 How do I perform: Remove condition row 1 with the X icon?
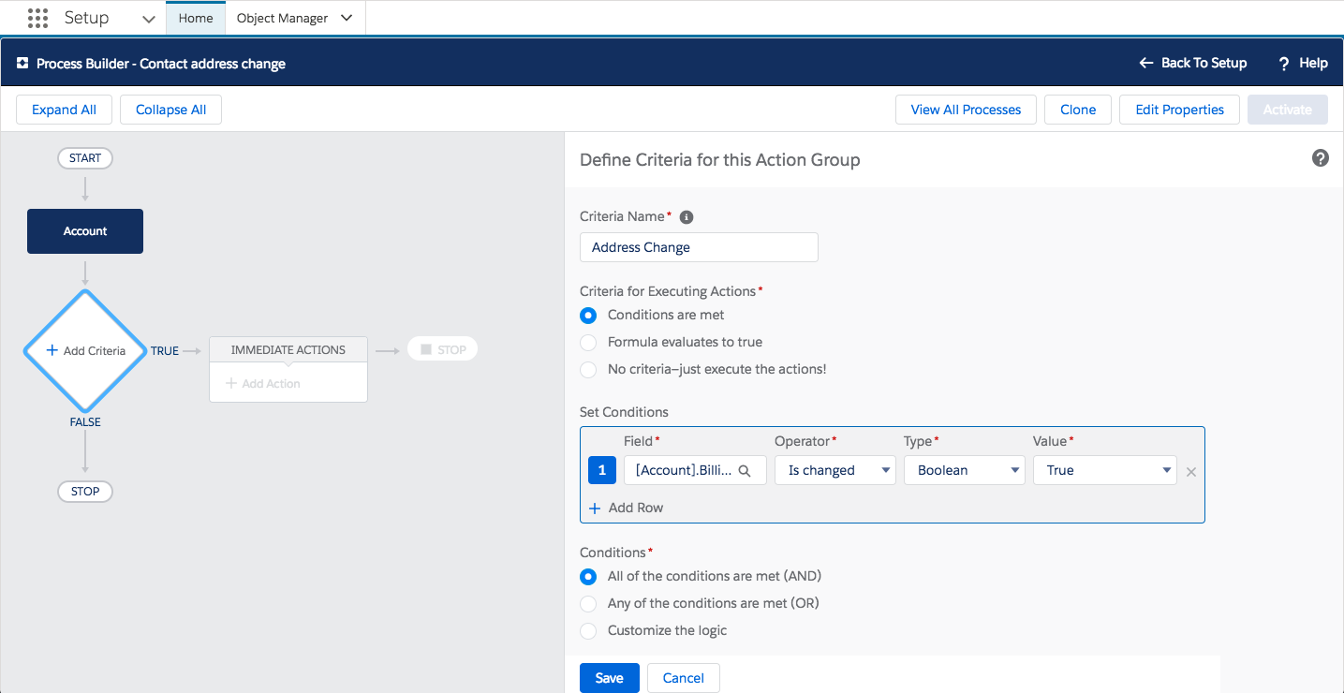[x=1191, y=472]
